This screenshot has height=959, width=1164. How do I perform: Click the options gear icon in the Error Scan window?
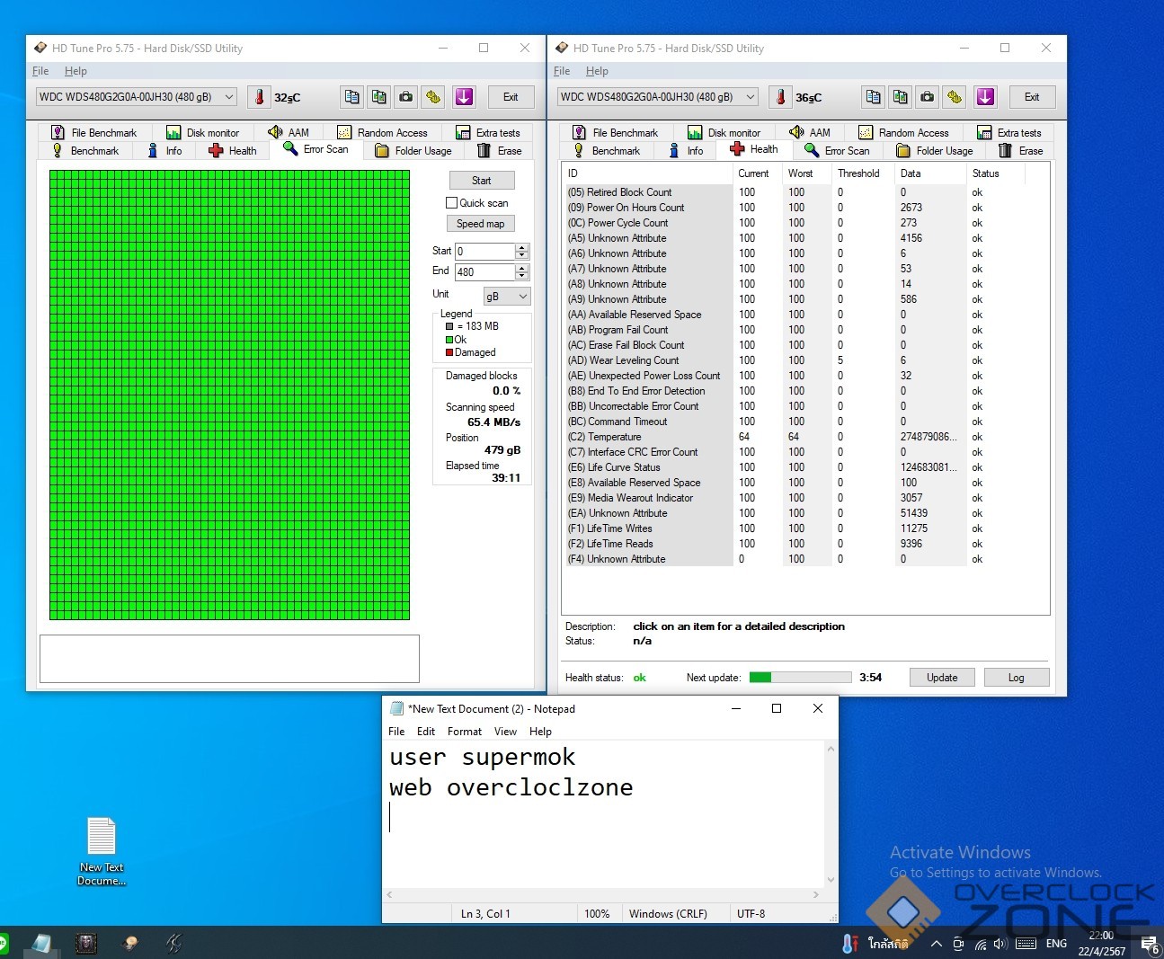pyautogui.click(x=433, y=97)
